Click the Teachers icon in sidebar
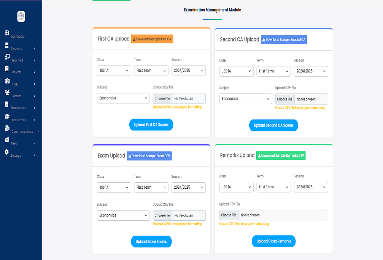 tap(7, 57)
